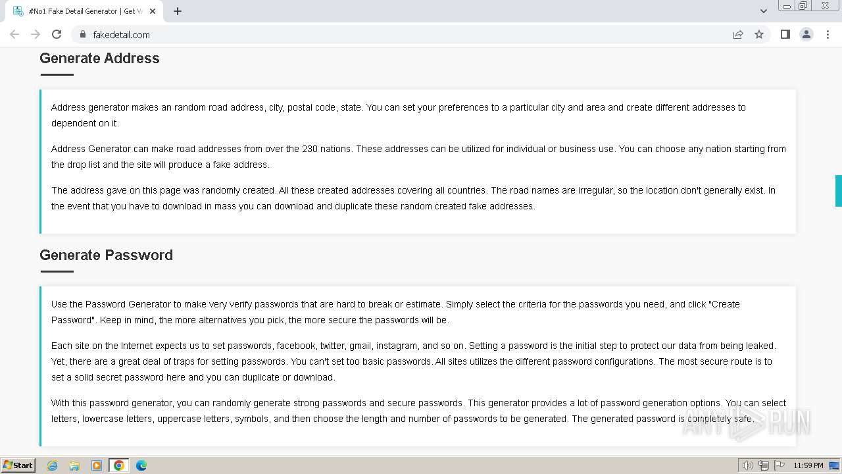Click the browser forward arrow
The width and height of the screenshot is (842, 474).
pos(36,34)
